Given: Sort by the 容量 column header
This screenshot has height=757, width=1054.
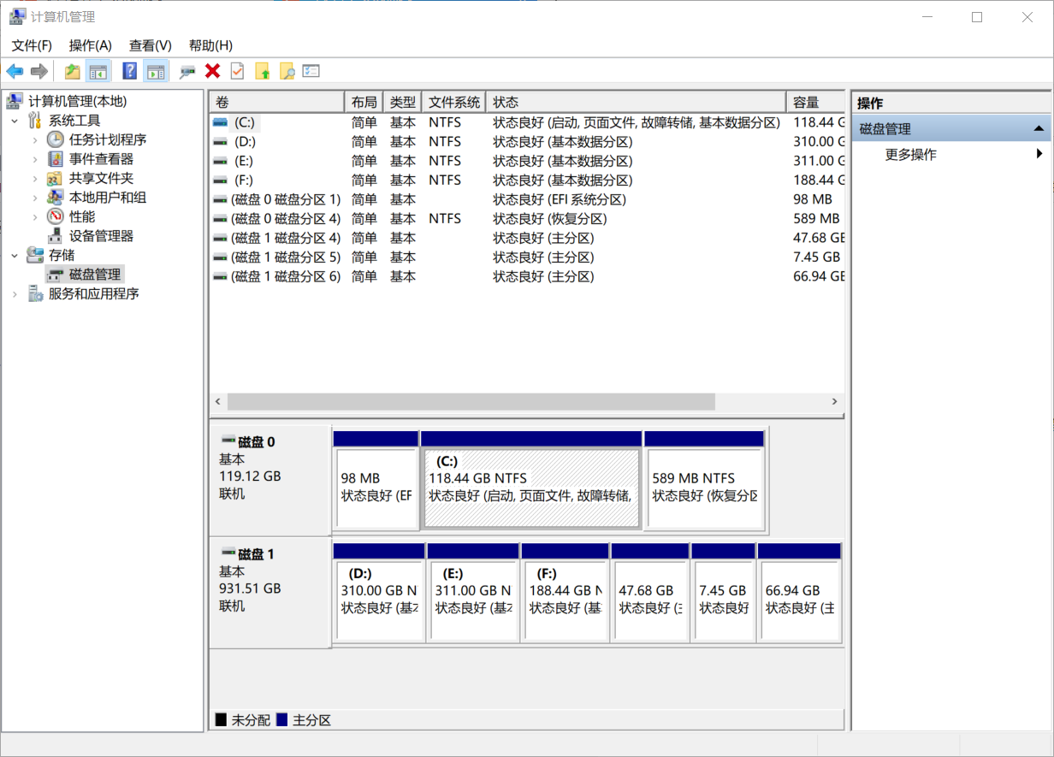Looking at the screenshot, I should tap(815, 102).
